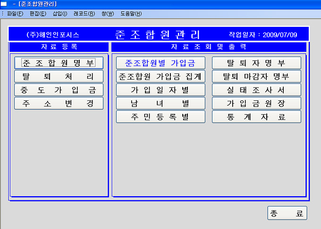This screenshot has width=321, height=229.
Task: Open the 창(W) menu
Action: tap(108, 14)
